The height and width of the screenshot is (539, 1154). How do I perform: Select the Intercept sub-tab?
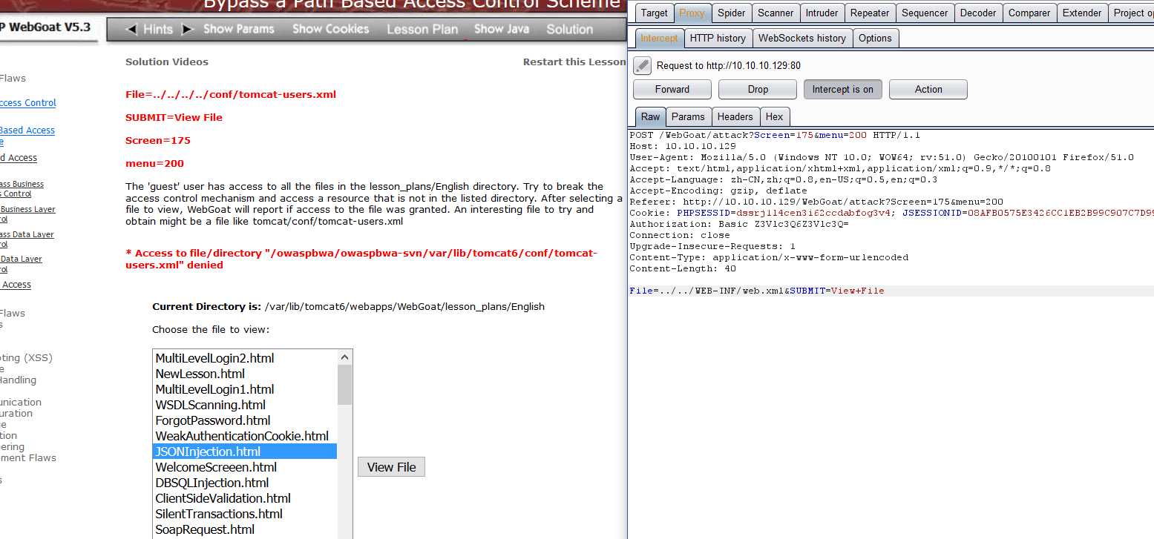click(659, 38)
